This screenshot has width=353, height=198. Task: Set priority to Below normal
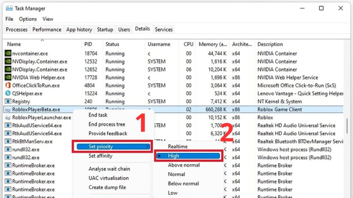pyautogui.click(x=184, y=184)
